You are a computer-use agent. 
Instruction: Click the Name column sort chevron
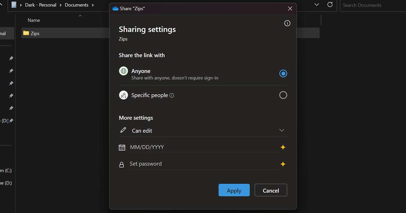(x=80, y=16)
